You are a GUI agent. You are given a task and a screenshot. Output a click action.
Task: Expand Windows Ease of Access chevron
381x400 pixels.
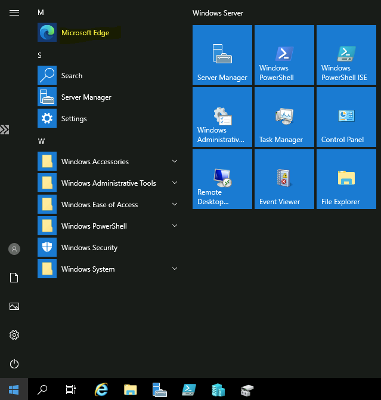(175, 204)
